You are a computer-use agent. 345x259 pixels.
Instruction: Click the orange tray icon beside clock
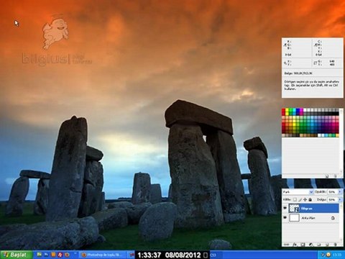[x=328, y=255]
